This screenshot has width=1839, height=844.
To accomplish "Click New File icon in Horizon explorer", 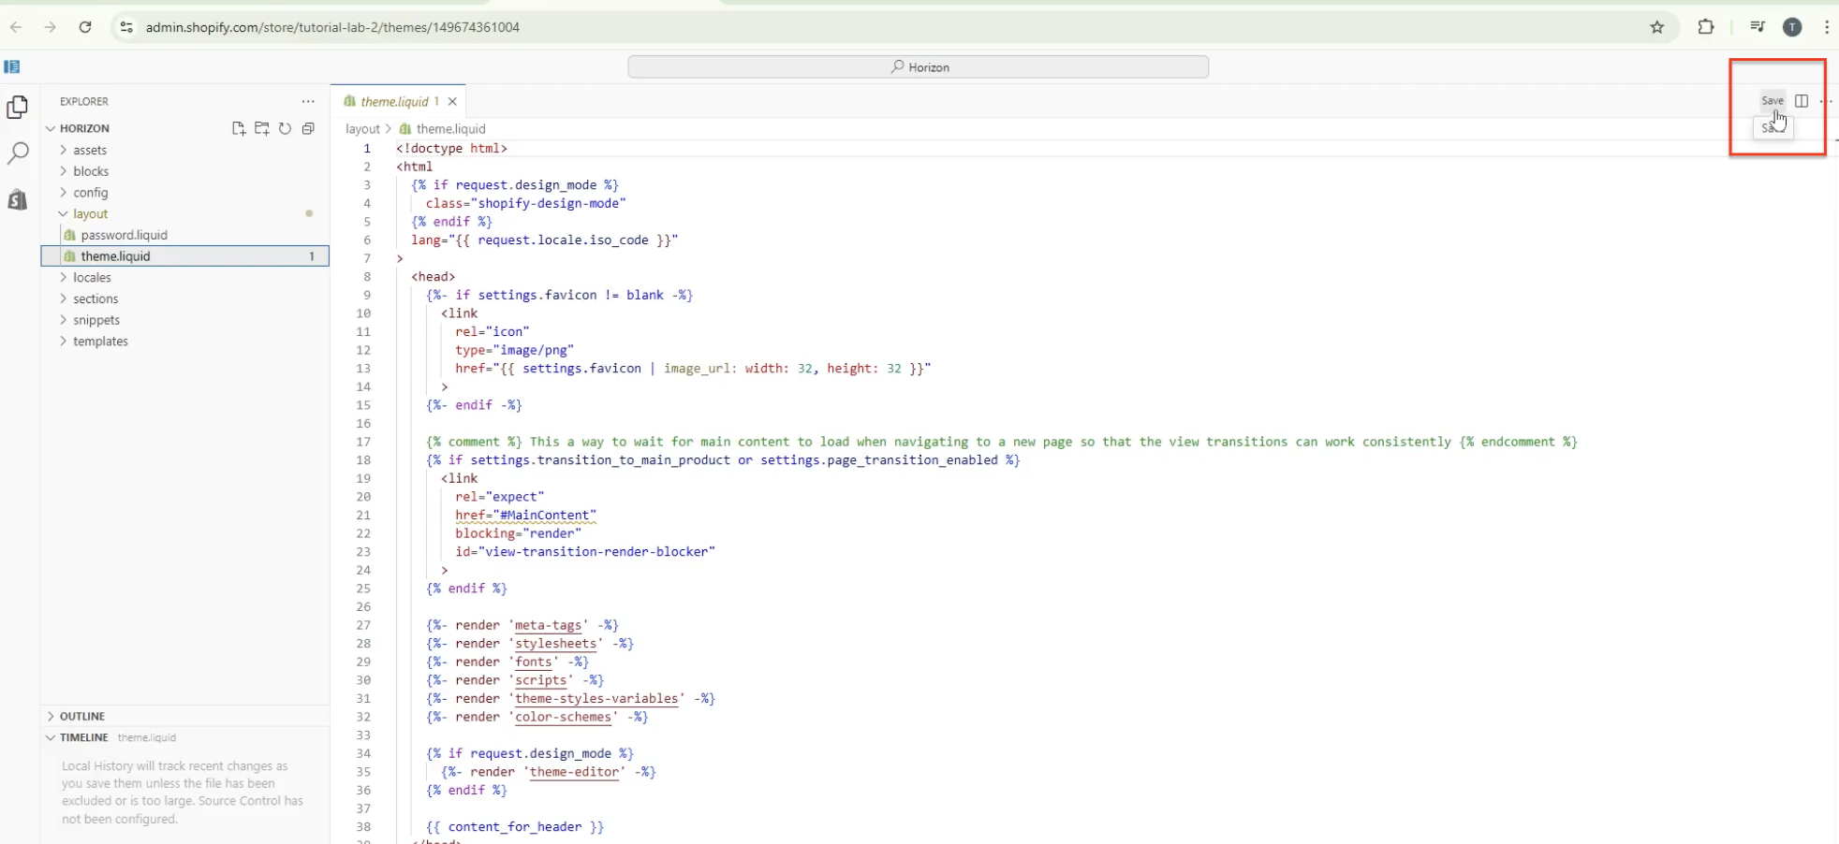I will click(x=239, y=128).
